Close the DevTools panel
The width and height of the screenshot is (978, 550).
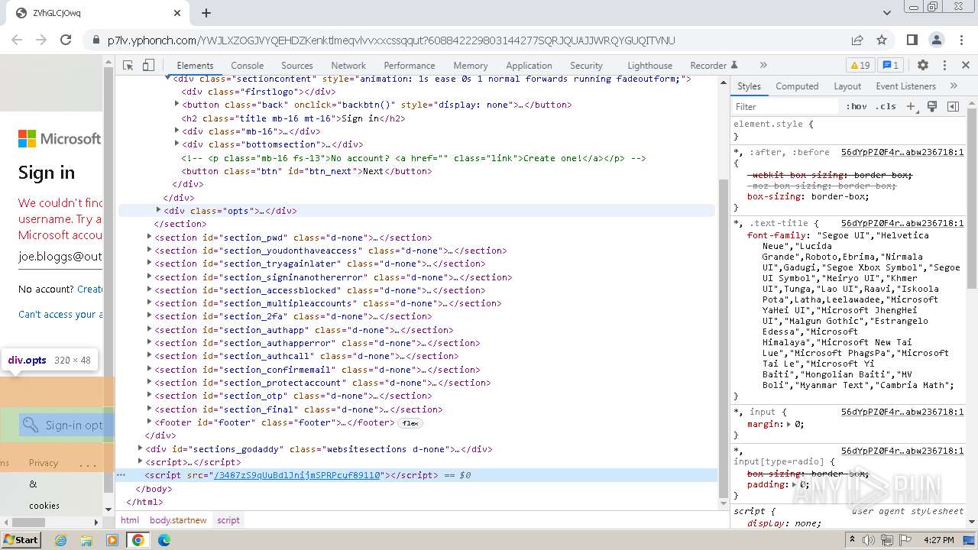click(x=966, y=66)
